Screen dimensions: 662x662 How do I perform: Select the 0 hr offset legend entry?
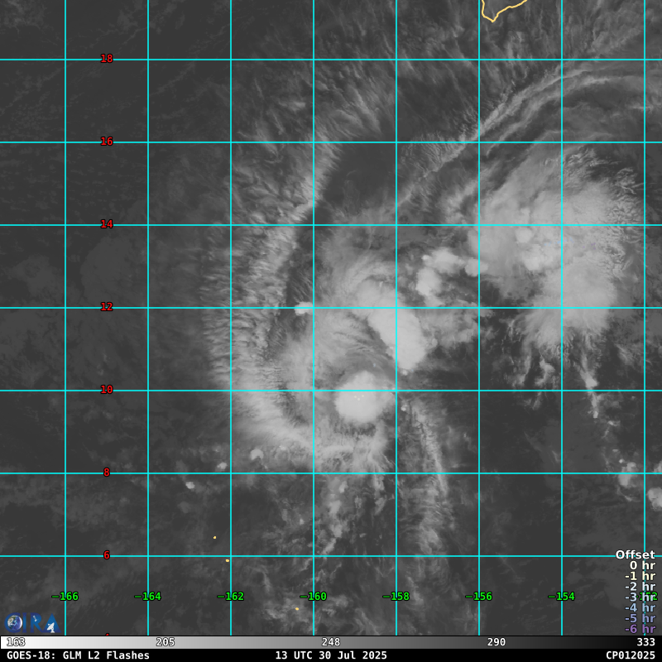pyautogui.click(x=641, y=566)
